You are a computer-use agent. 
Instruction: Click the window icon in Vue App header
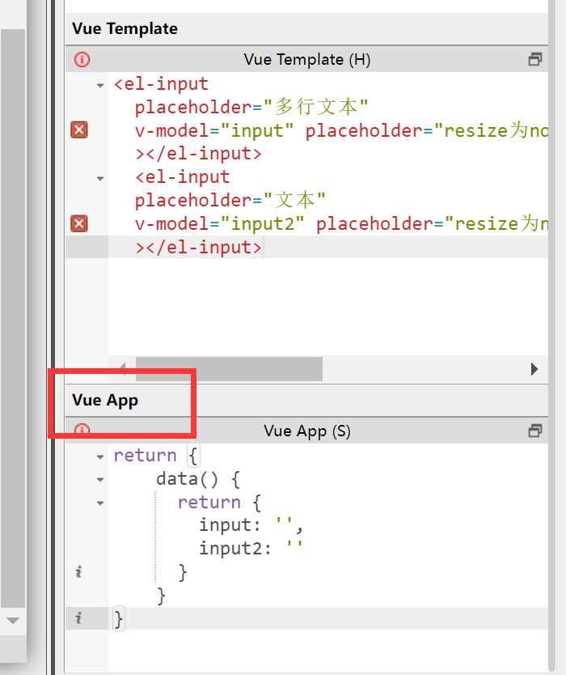click(535, 431)
